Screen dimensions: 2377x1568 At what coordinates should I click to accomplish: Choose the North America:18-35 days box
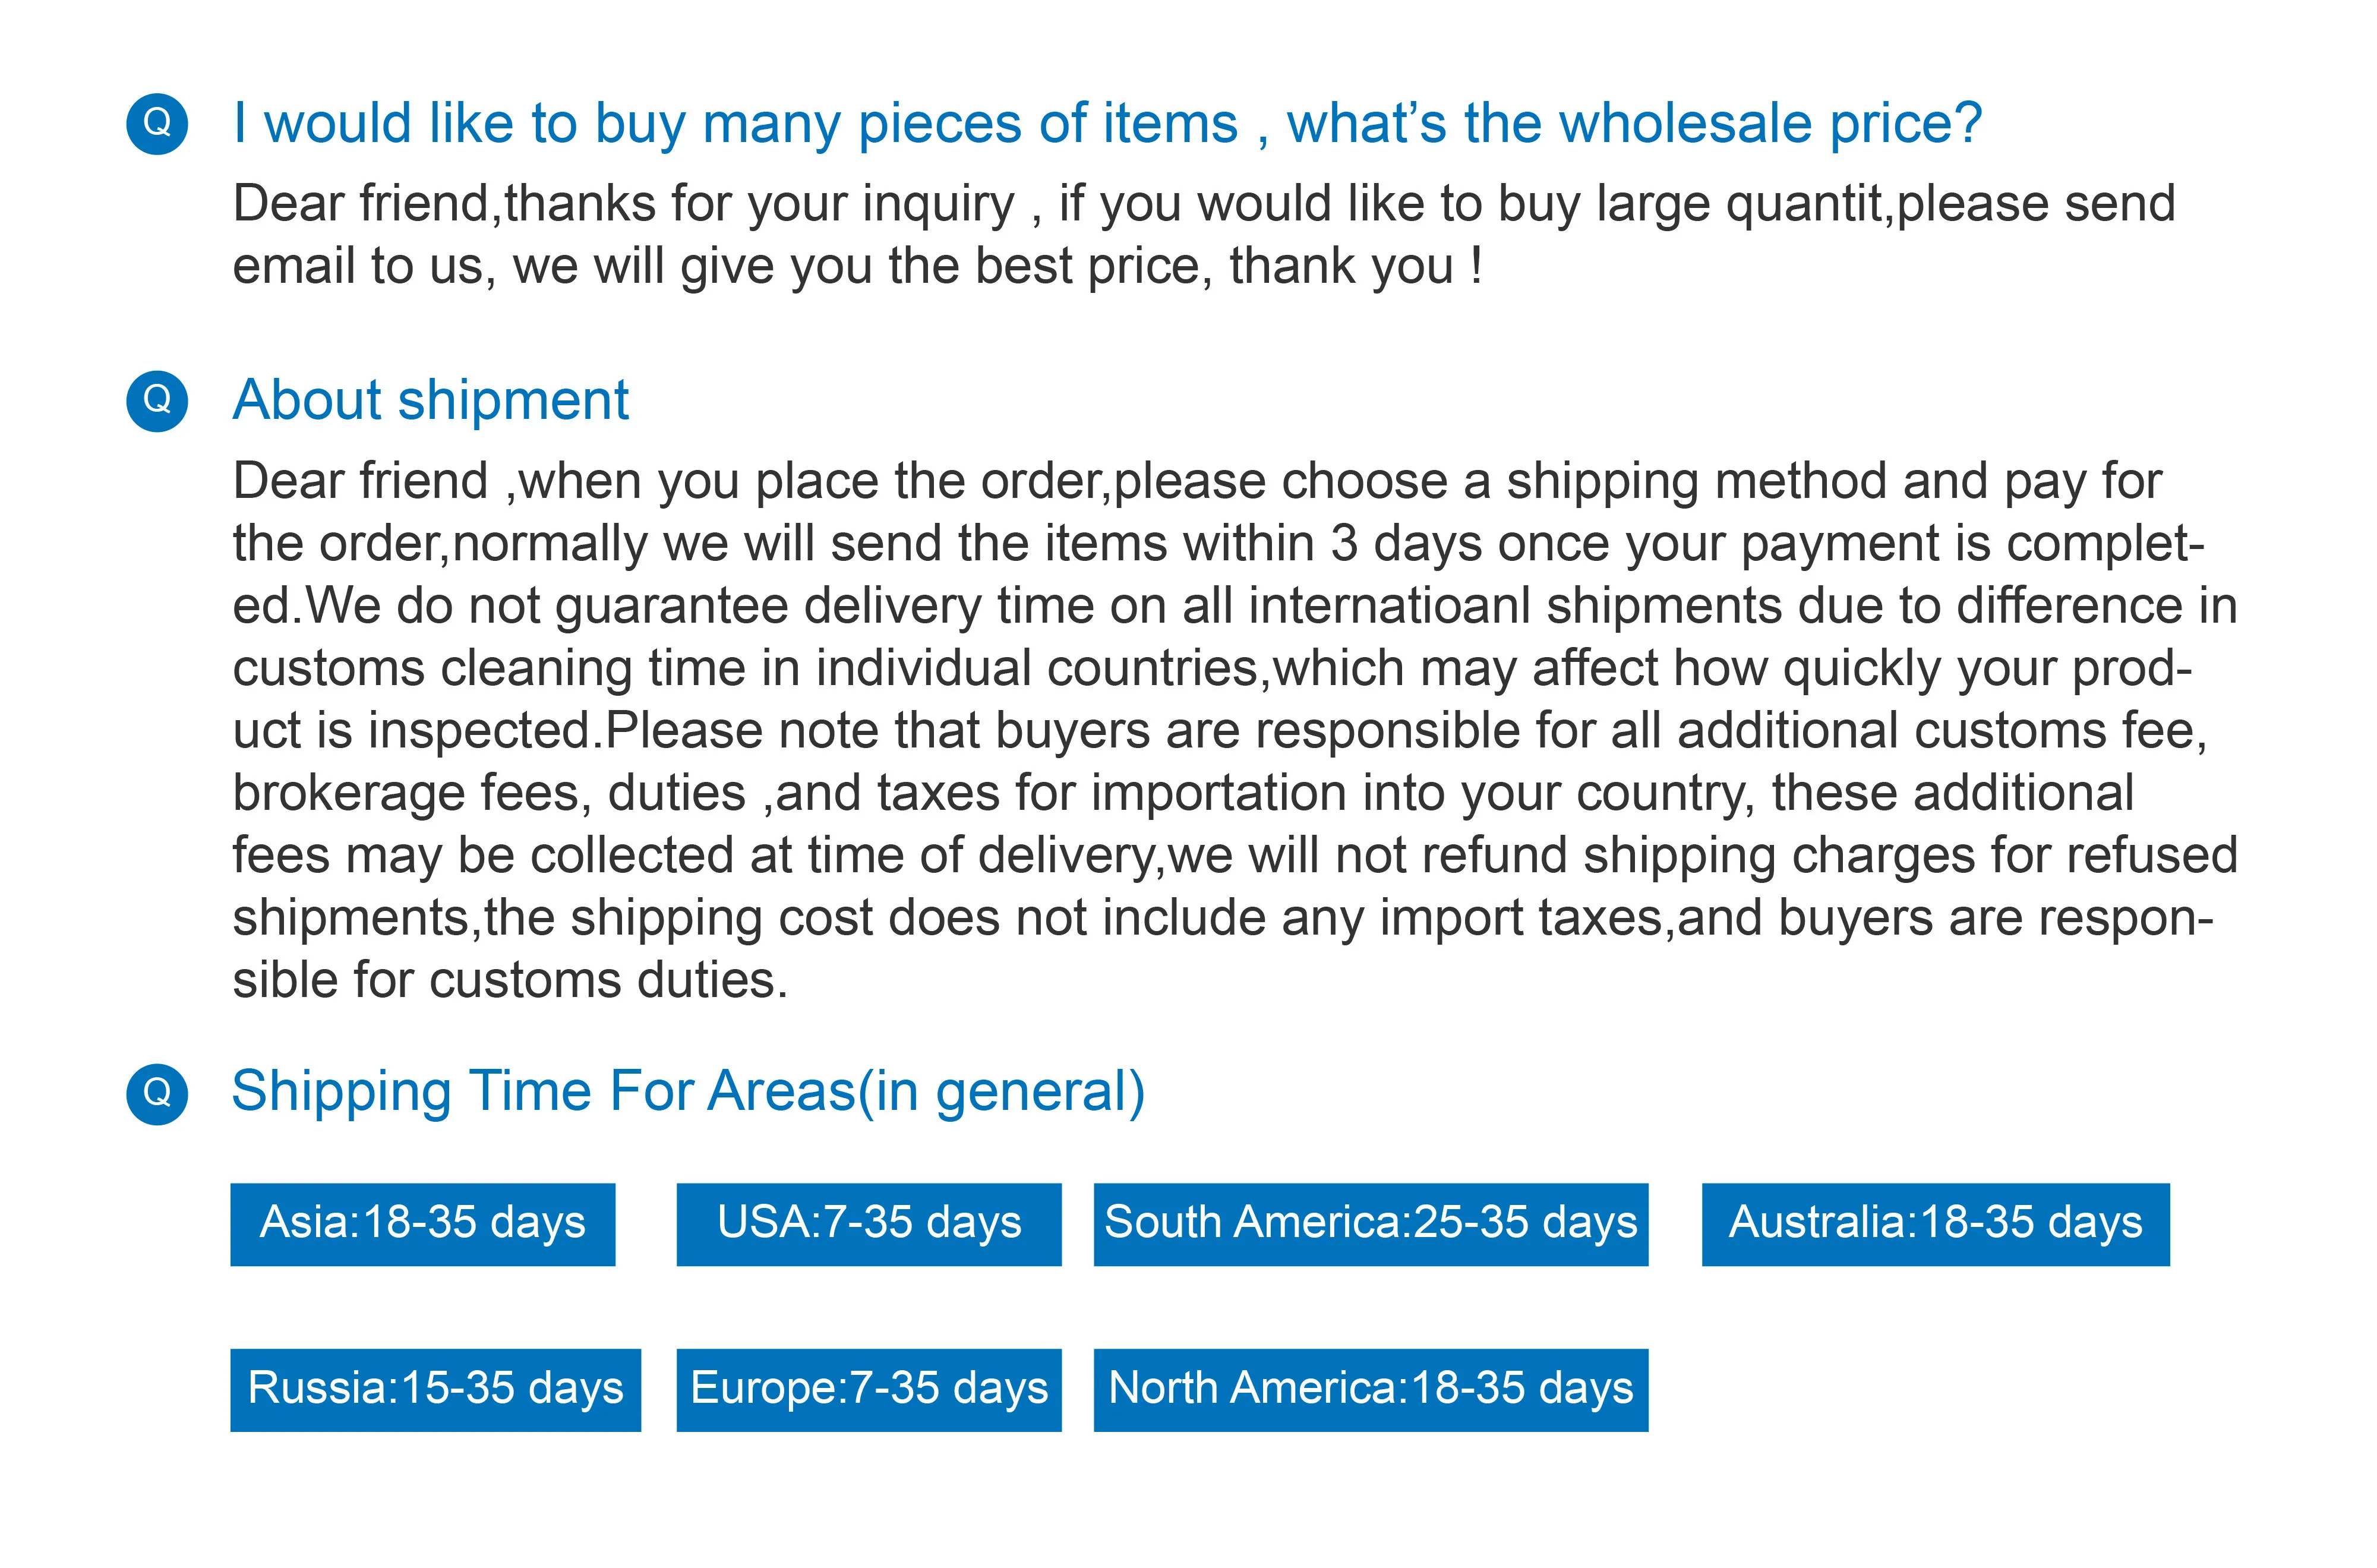[x=1371, y=1390]
